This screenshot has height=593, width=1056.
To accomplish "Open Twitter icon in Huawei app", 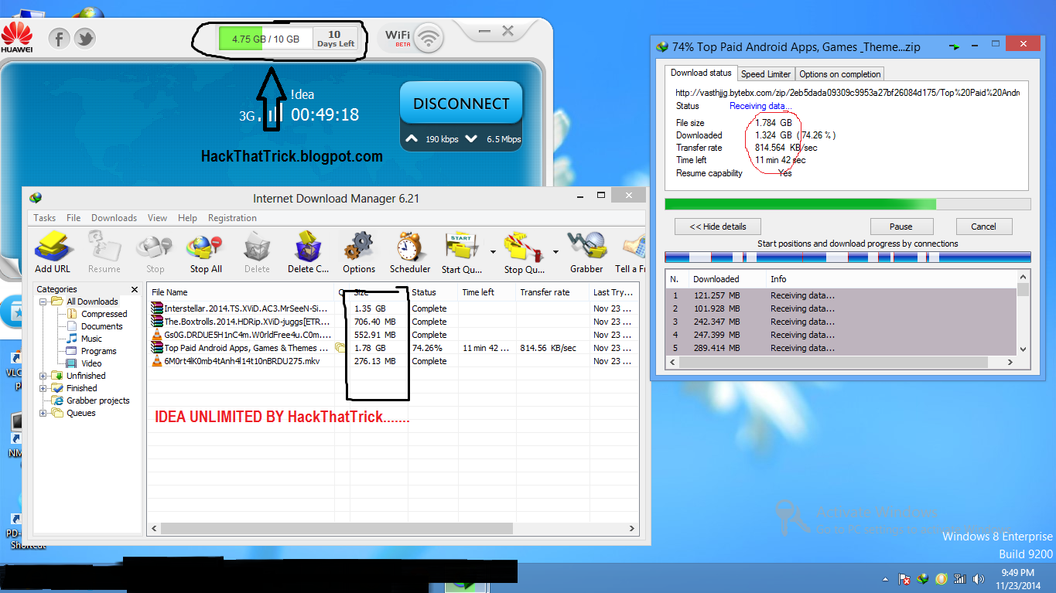I will pos(84,38).
